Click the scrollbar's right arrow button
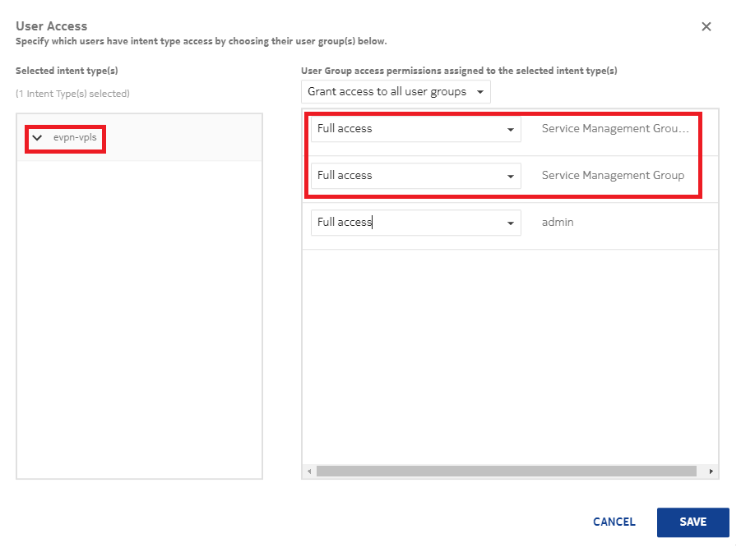Viewport: 741px width, 552px height. tap(711, 471)
